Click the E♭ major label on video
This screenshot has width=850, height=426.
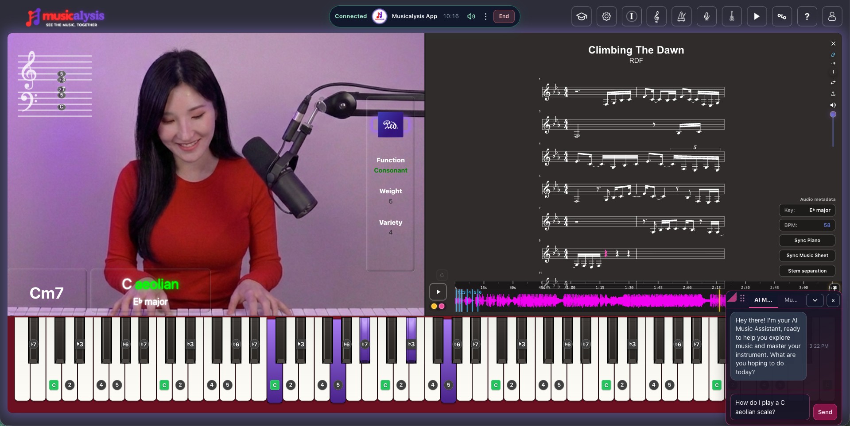tap(151, 302)
